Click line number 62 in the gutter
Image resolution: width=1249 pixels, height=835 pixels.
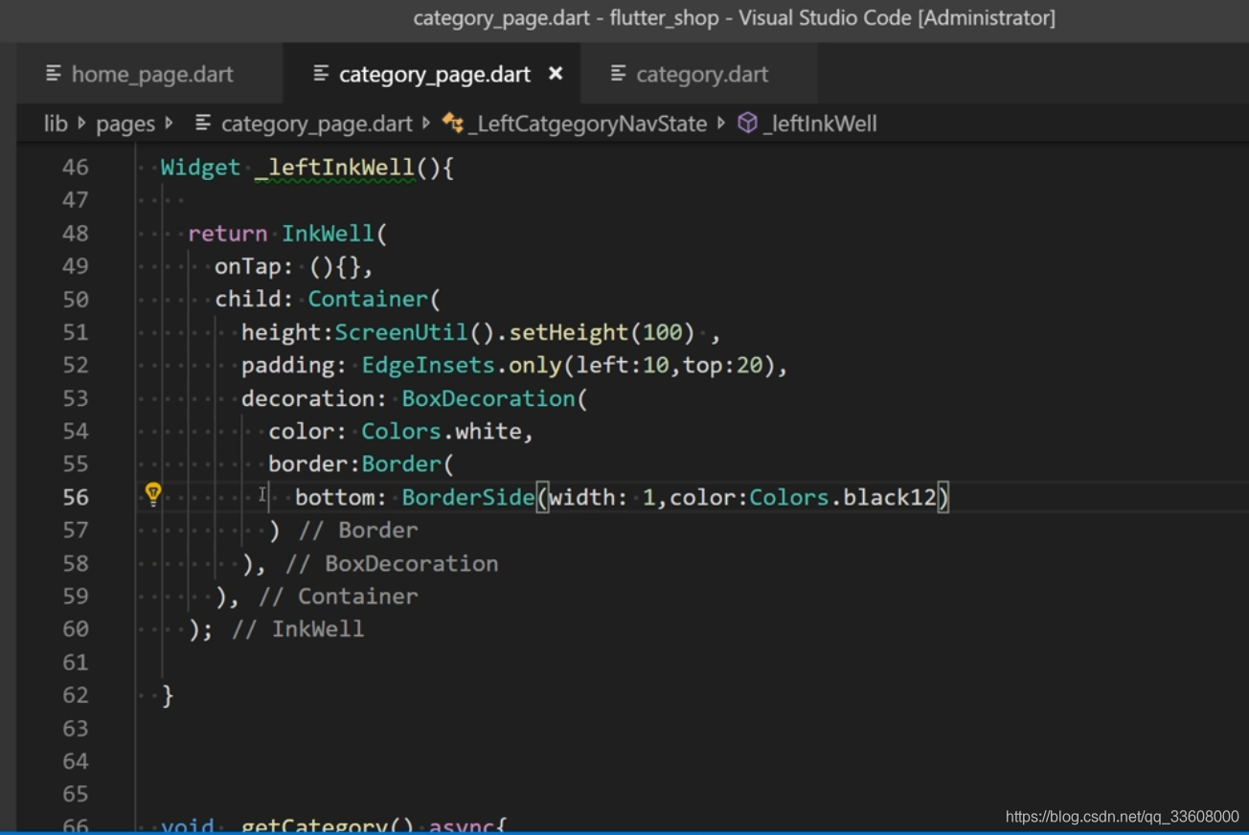point(76,695)
